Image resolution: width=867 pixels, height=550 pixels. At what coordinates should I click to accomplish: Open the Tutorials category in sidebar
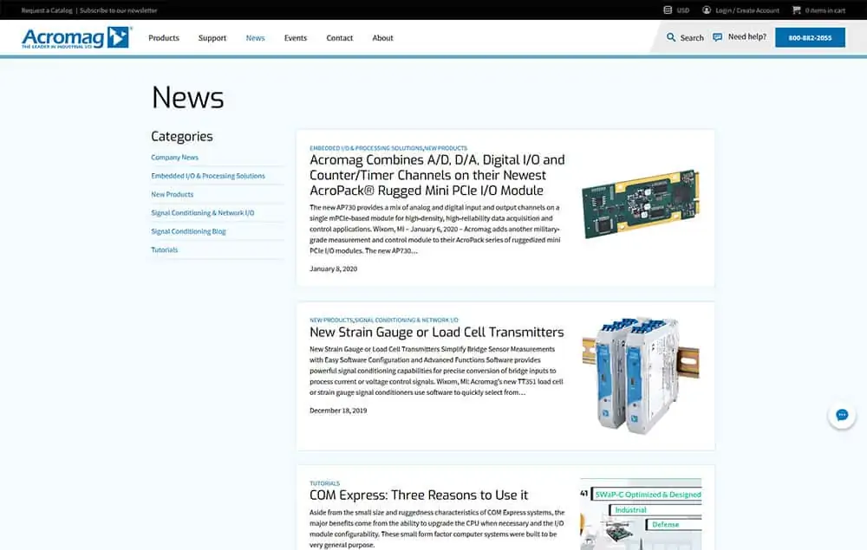coord(165,250)
